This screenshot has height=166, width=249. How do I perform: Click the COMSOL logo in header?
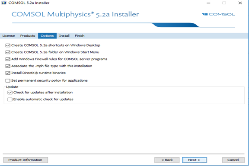click(x=218, y=14)
